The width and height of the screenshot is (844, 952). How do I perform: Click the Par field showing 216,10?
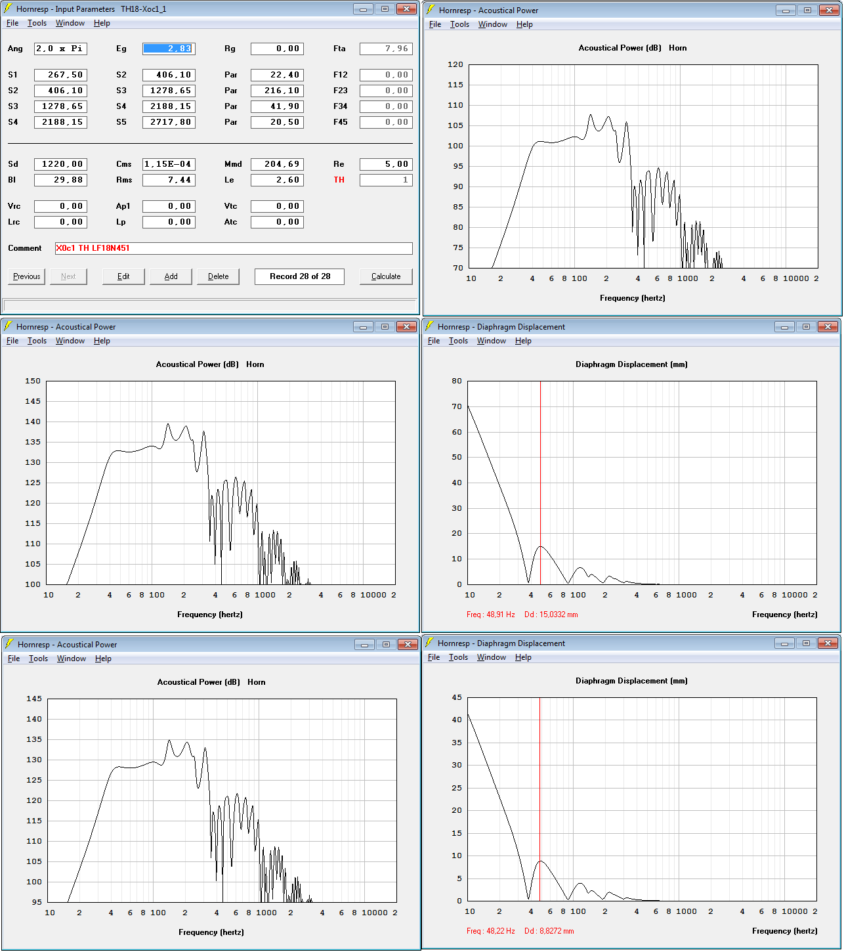[277, 91]
